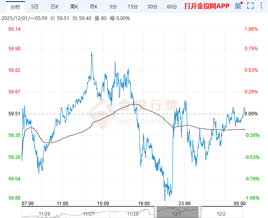Click the 59.67 price axis label

(x=14, y=92)
